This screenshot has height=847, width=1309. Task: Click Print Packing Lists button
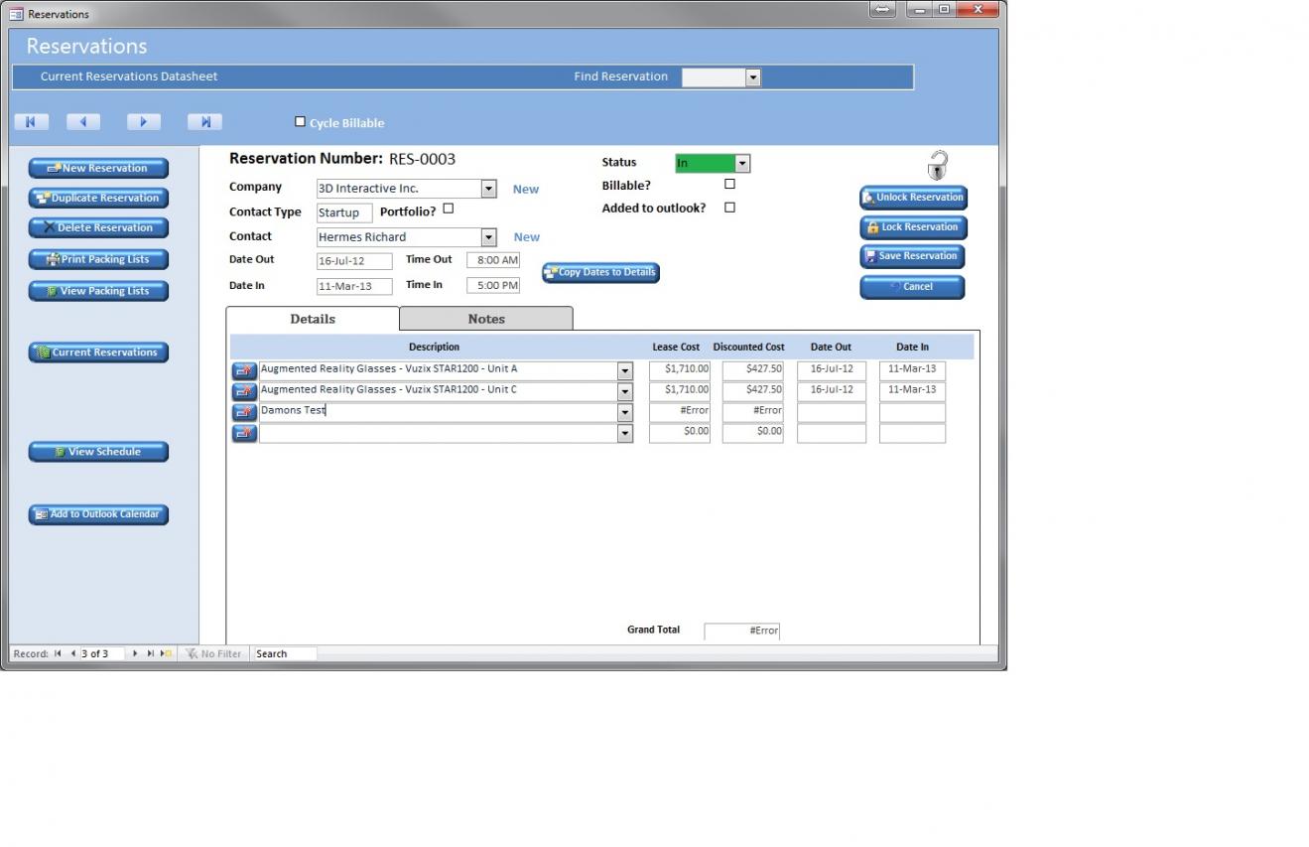tap(98, 259)
